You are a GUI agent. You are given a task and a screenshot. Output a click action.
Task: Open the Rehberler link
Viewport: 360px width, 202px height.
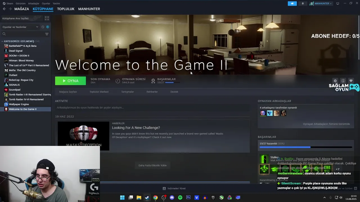(x=152, y=92)
